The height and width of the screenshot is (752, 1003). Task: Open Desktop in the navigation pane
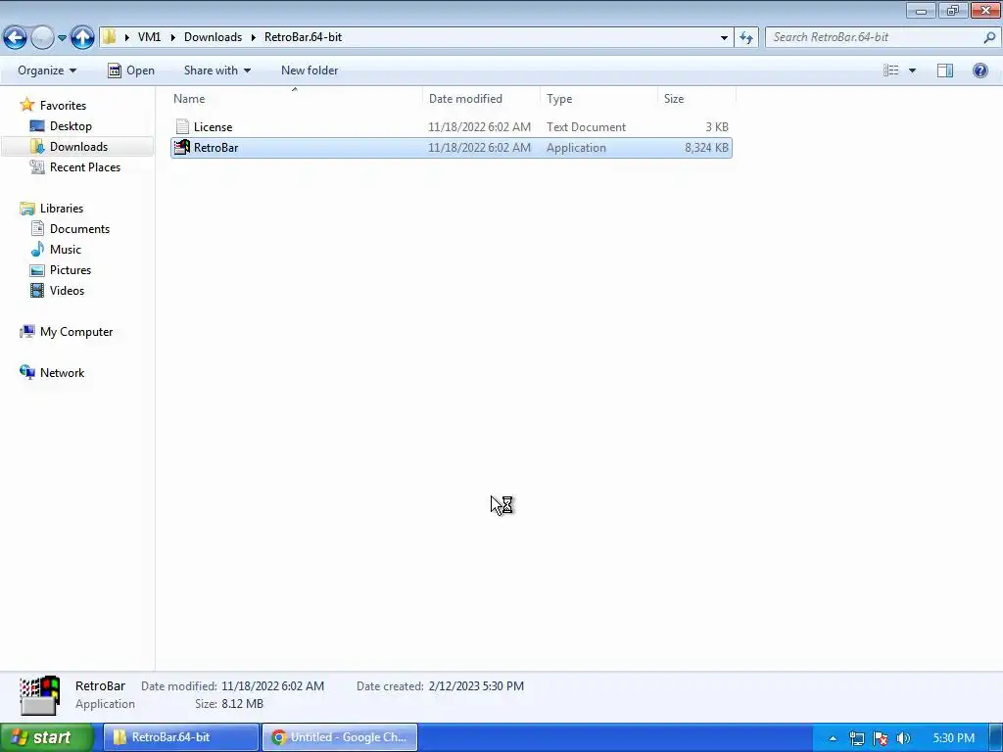(x=71, y=126)
